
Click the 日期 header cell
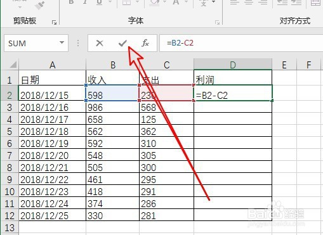click(53, 78)
